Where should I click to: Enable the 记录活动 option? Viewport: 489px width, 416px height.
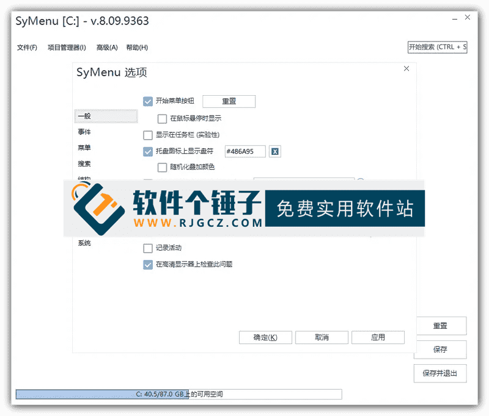pyautogui.click(x=147, y=248)
